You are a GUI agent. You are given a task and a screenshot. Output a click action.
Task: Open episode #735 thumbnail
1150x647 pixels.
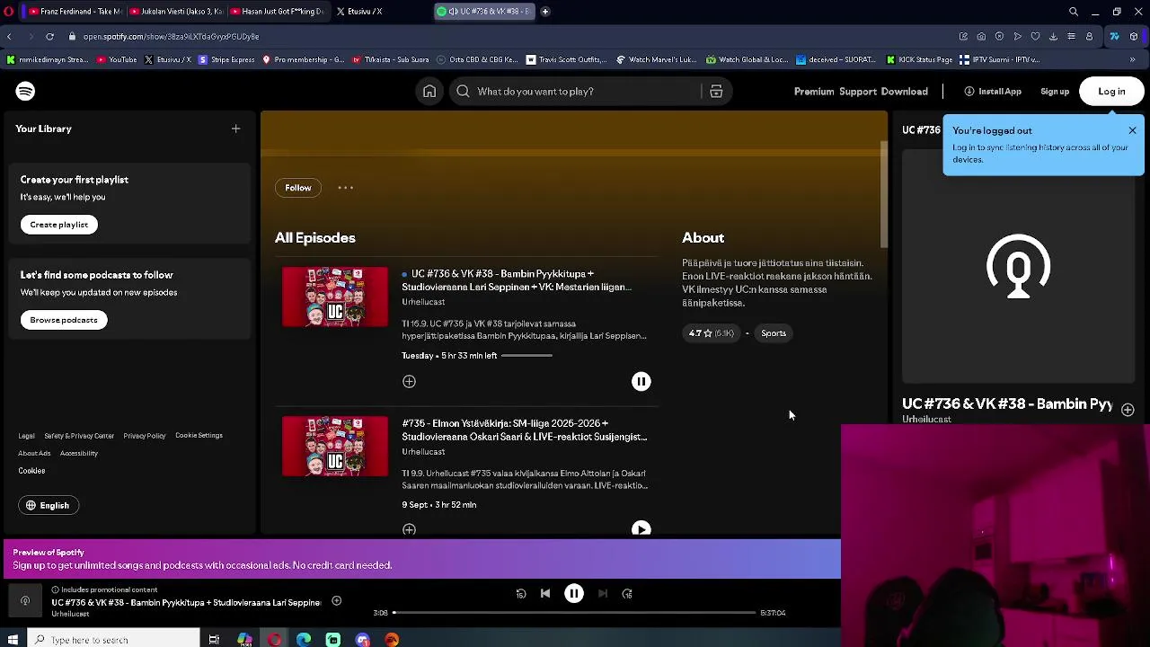335,447
